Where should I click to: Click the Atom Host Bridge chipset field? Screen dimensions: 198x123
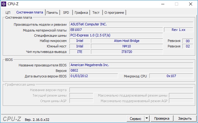(127, 41)
